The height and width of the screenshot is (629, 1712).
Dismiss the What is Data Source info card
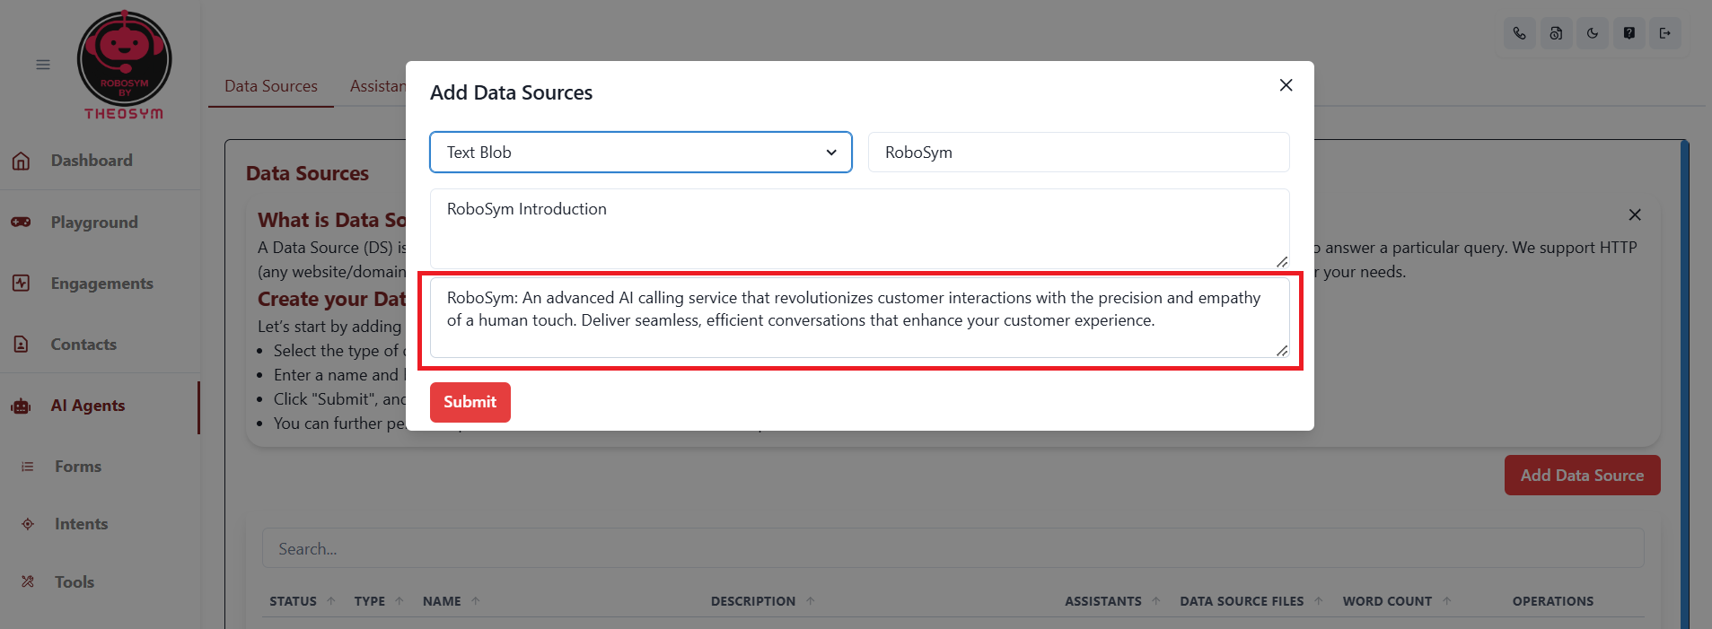tap(1635, 214)
